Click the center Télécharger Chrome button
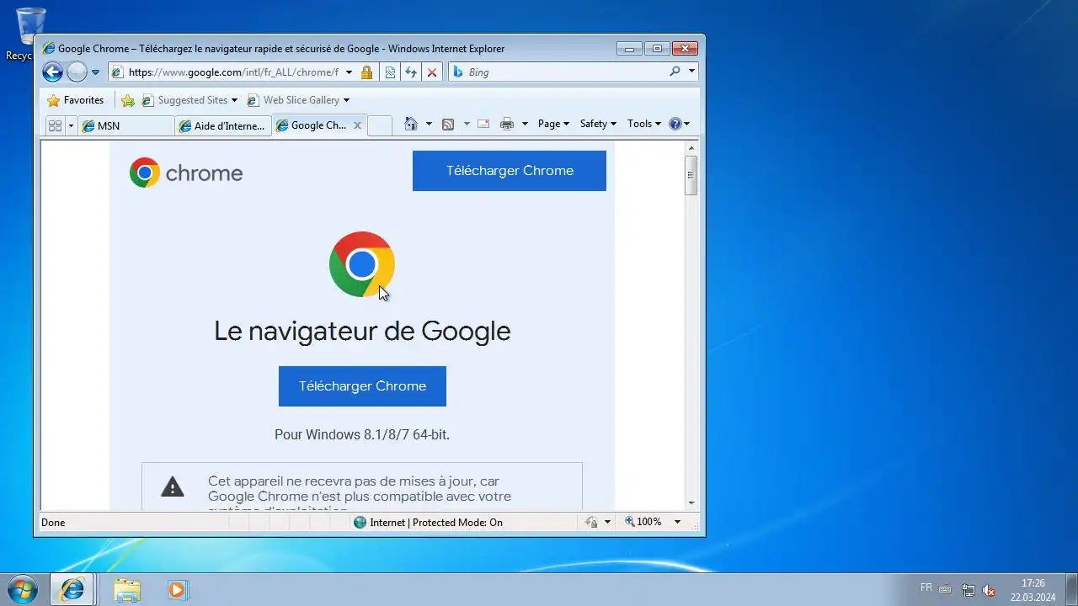 pos(362,386)
